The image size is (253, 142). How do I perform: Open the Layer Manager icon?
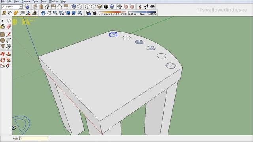pos(27,7)
